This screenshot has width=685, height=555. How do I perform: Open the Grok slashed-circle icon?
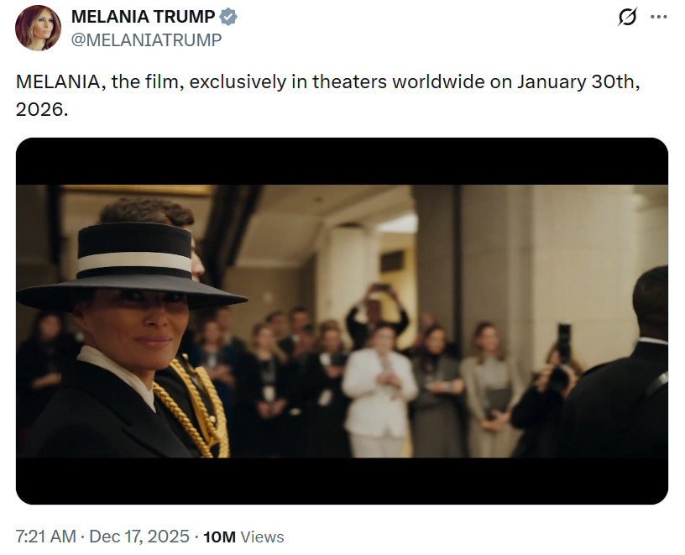coord(626,17)
